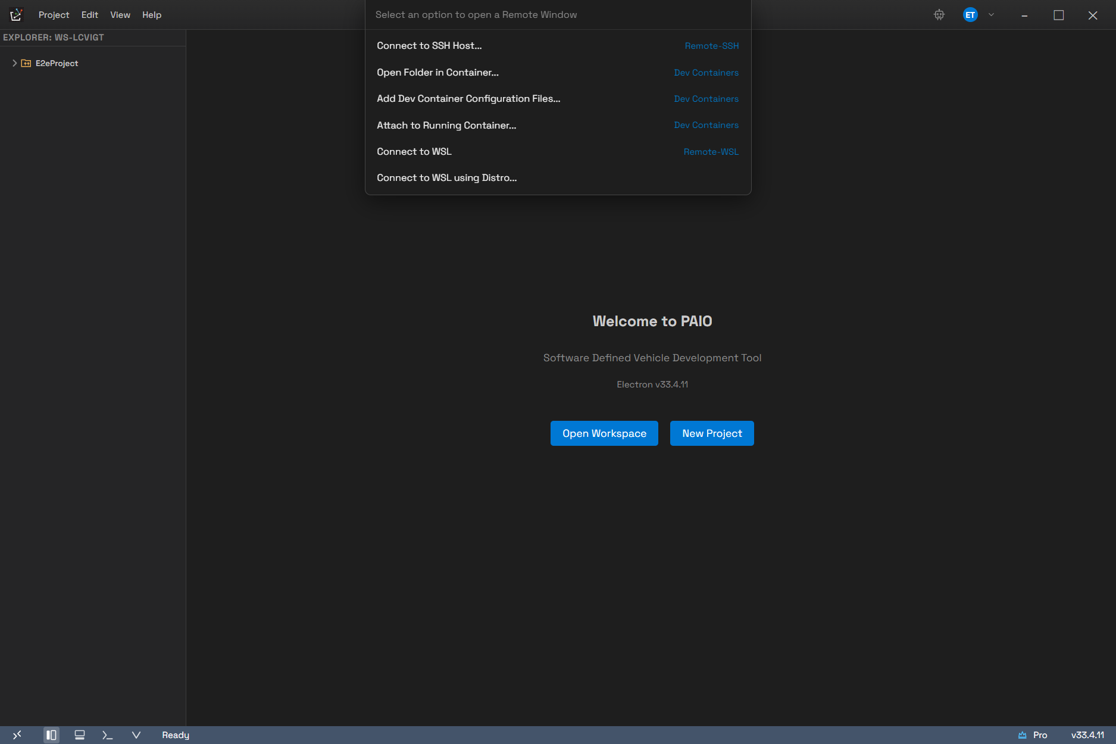Click the Pro crown icon
Image resolution: width=1116 pixels, height=744 pixels.
pyautogui.click(x=1023, y=735)
